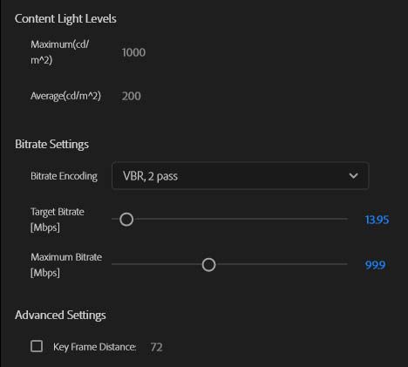This screenshot has height=367, width=408.
Task: Click the Average light level value 200
Action: [131, 96]
